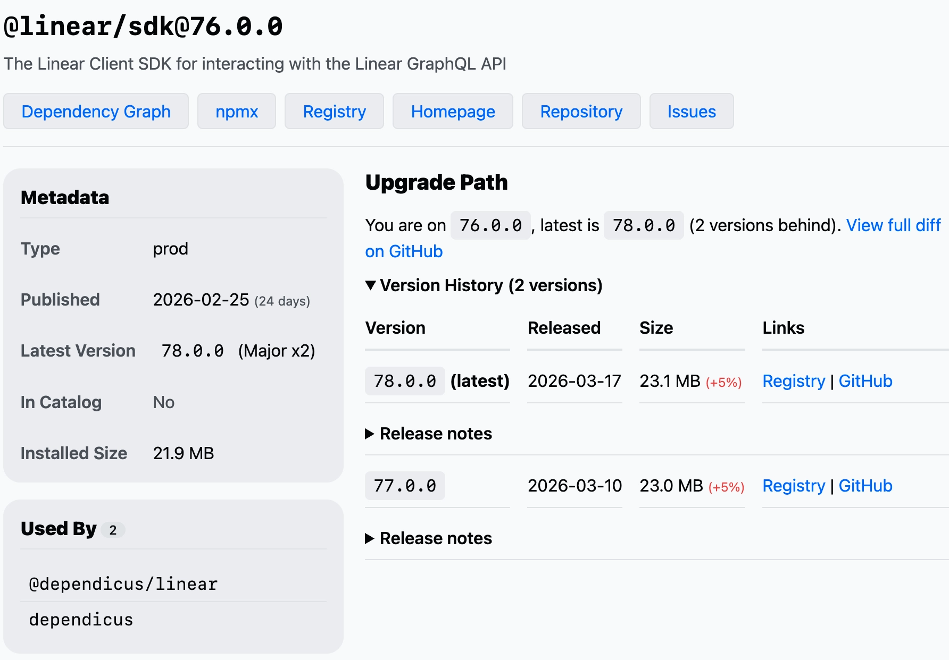Viewport: 949px width, 660px height.
Task: Follow the View full diff on GitHub link
Action: click(x=893, y=225)
